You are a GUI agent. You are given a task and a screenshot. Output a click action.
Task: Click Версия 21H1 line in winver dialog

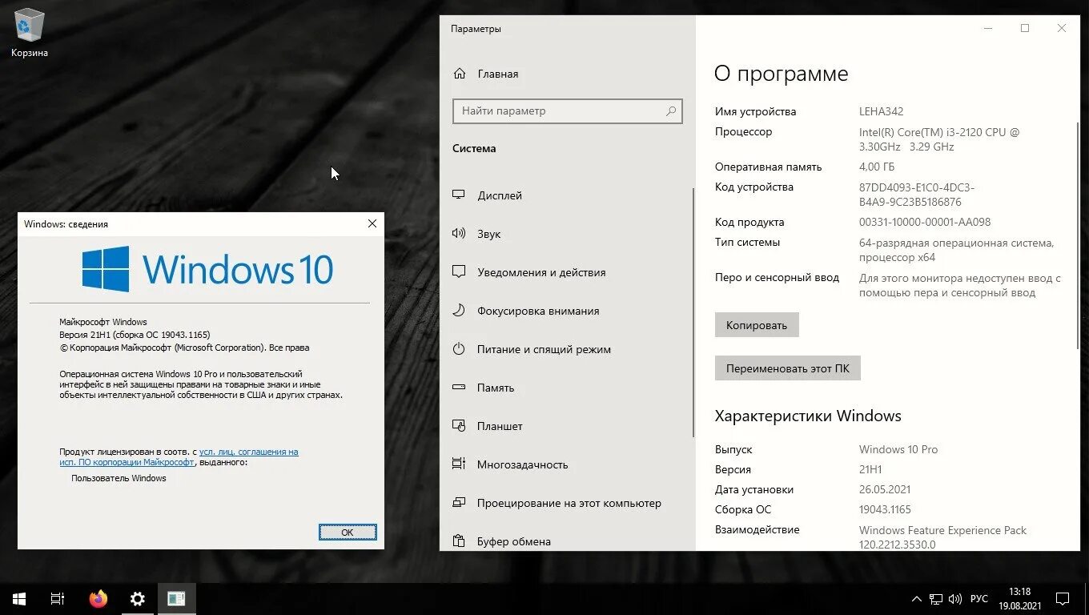[135, 335]
